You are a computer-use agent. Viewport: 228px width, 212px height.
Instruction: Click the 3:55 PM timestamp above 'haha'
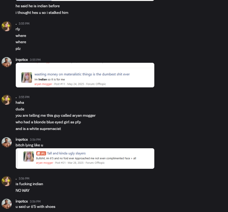[x=24, y=97]
